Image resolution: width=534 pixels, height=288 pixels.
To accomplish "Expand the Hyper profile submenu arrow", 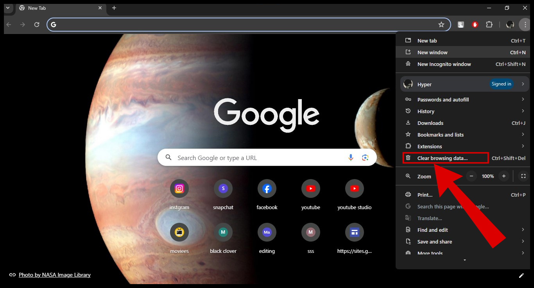I will point(523,84).
